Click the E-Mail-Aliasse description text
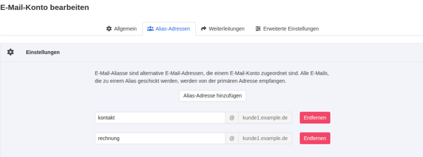 (212, 77)
